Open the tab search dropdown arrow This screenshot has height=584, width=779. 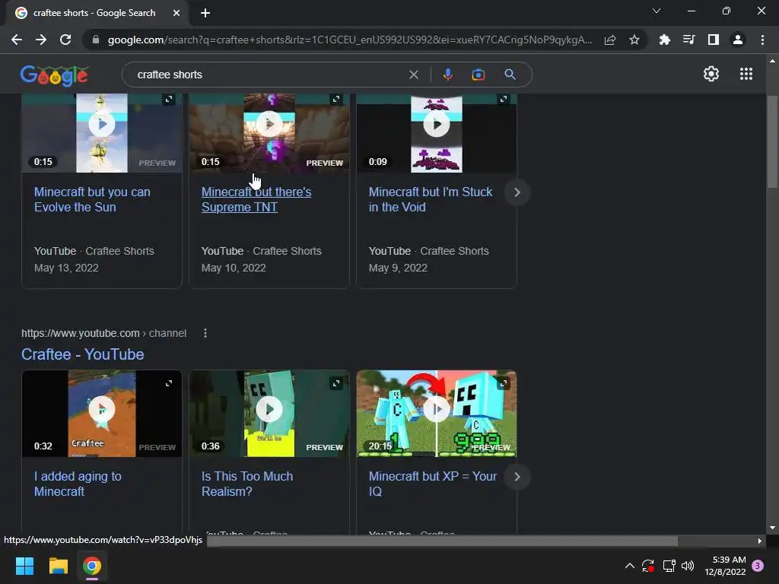pyautogui.click(x=657, y=11)
